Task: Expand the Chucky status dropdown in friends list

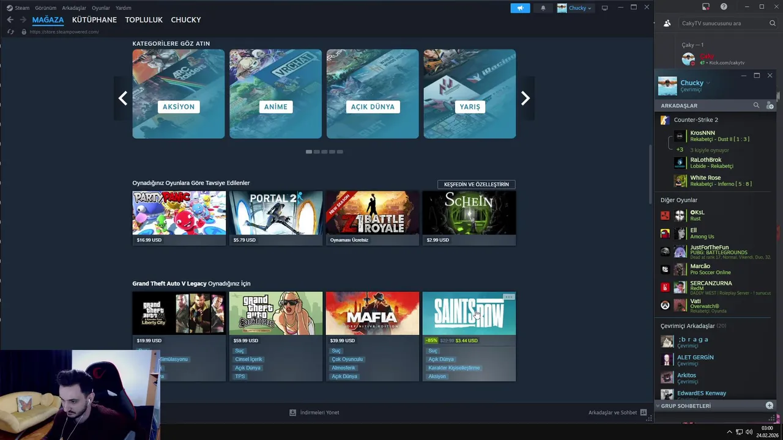Action: coord(708,82)
